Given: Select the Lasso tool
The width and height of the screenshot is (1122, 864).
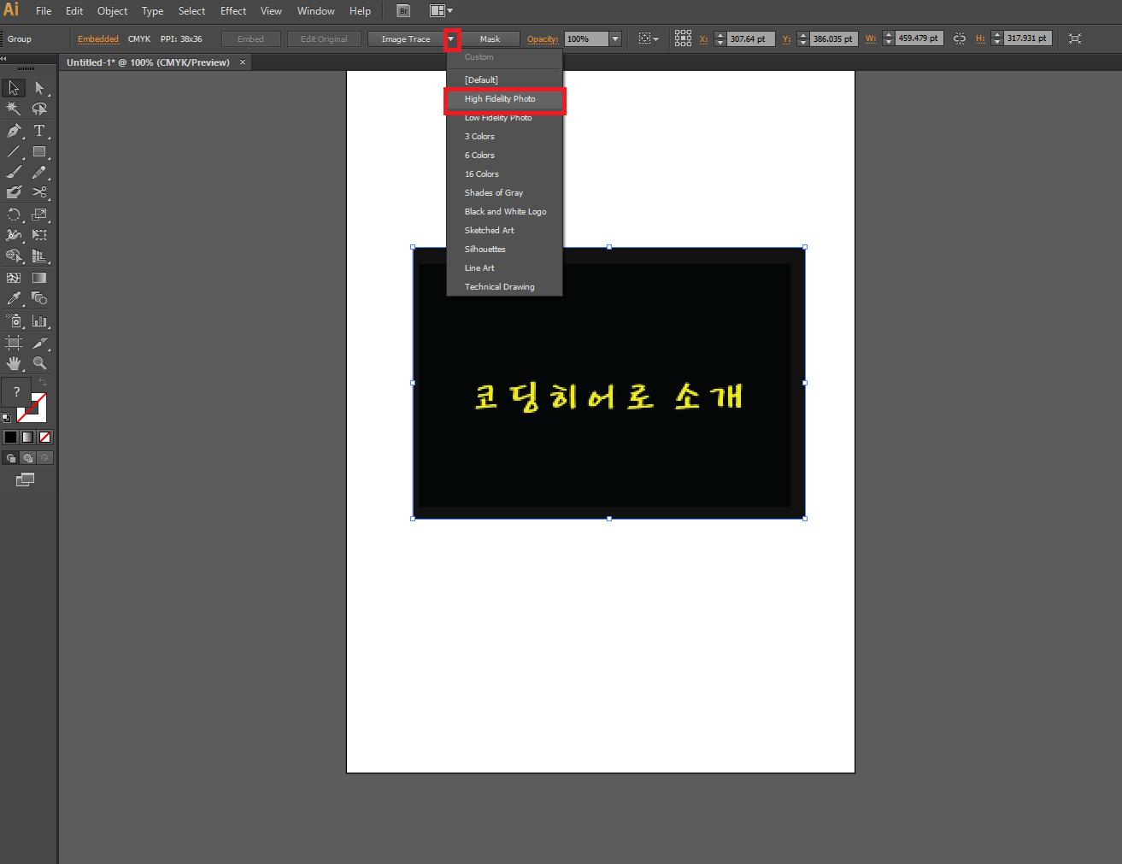Looking at the screenshot, I should tap(39, 109).
